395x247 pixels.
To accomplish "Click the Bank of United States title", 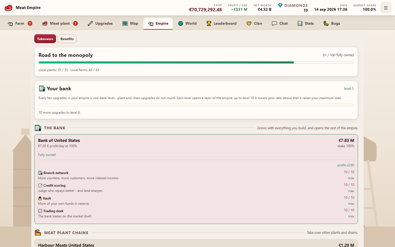I will point(59,141).
